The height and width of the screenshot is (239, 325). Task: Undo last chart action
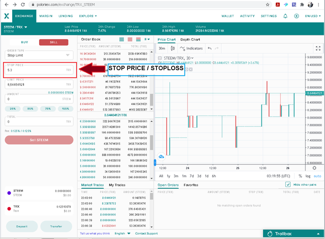coord(210,48)
